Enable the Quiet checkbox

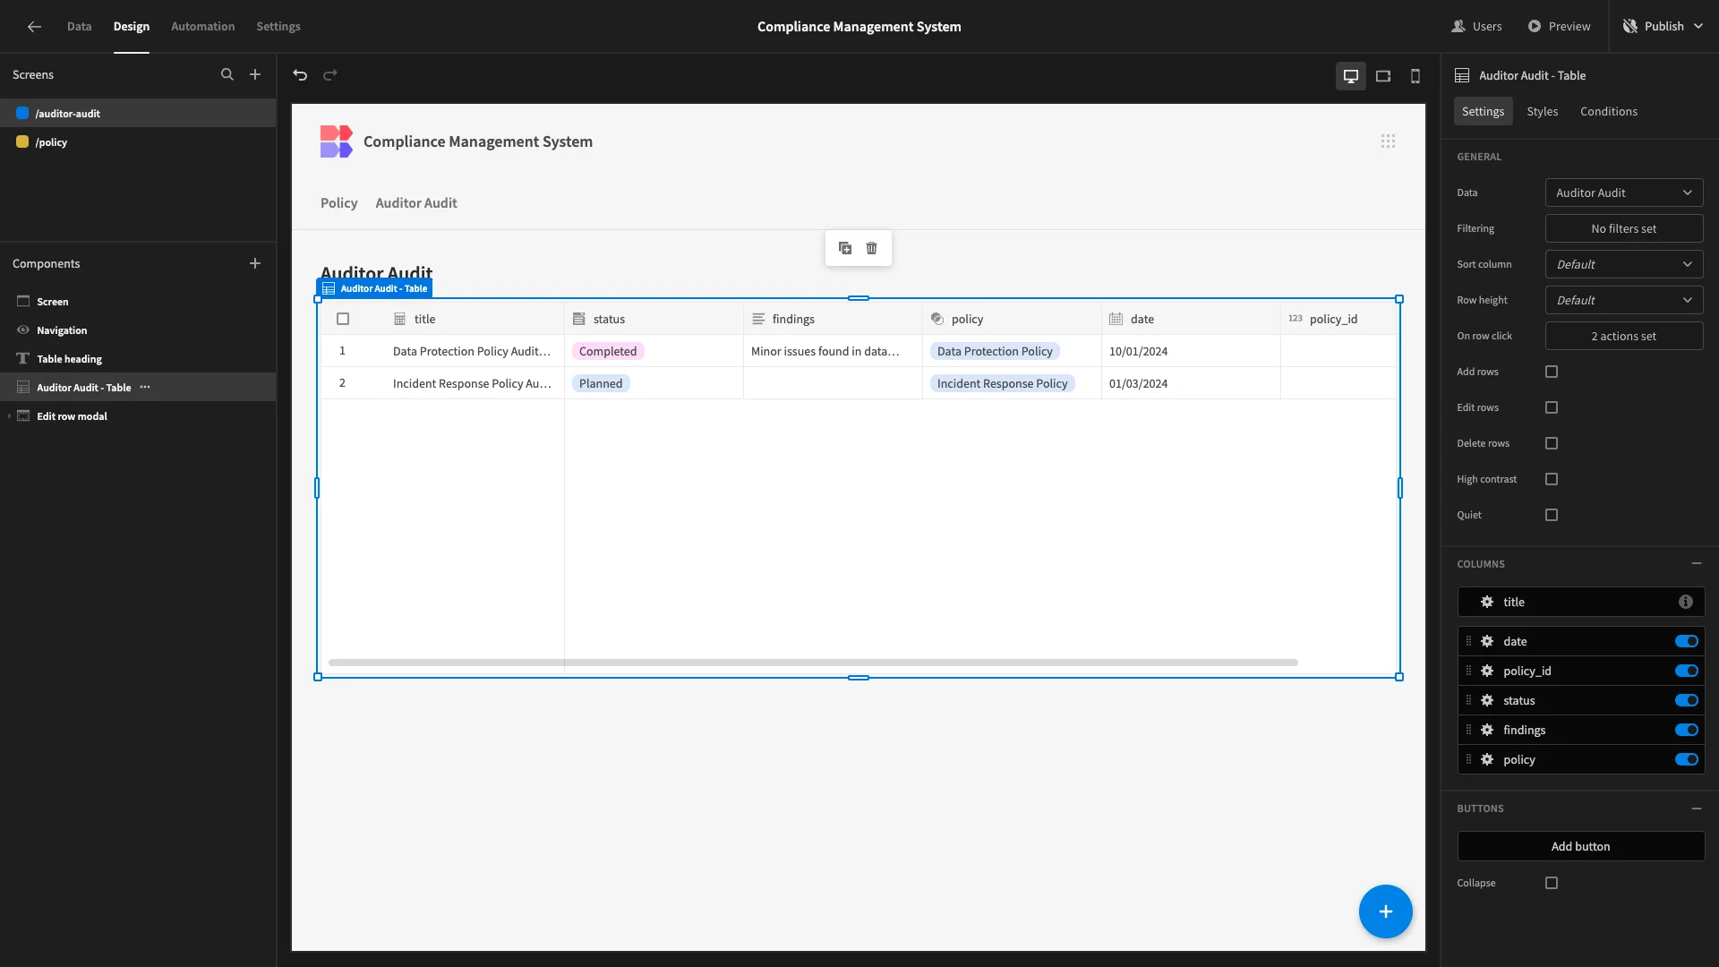(x=1552, y=515)
